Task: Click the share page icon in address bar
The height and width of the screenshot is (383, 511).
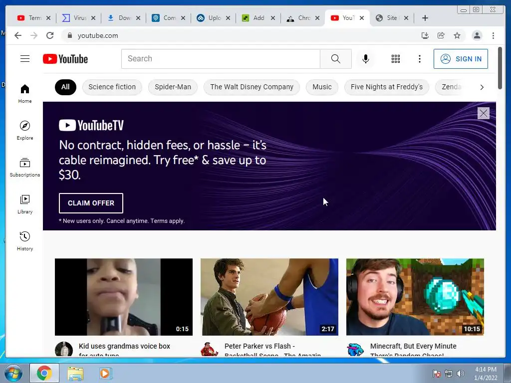Action: pos(441,35)
